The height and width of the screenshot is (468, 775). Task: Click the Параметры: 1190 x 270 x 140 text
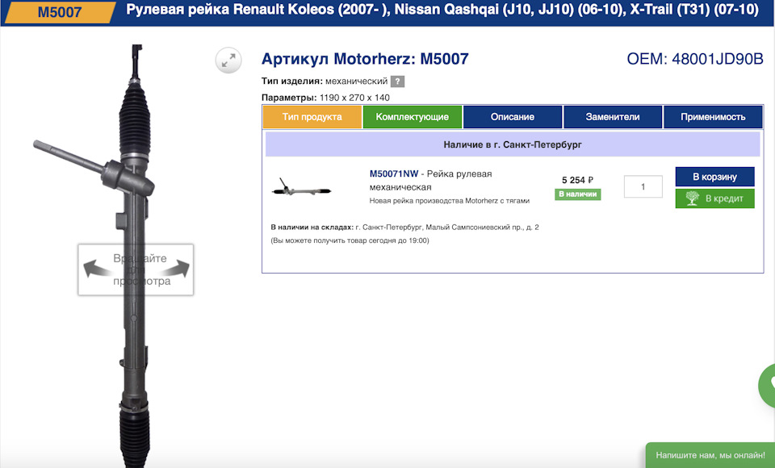point(325,98)
